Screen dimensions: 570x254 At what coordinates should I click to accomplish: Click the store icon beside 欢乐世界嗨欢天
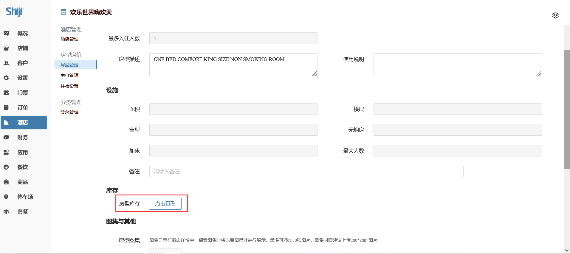point(63,12)
